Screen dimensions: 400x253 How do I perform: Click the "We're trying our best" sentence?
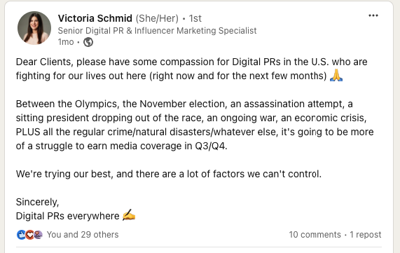click(169, 174)
